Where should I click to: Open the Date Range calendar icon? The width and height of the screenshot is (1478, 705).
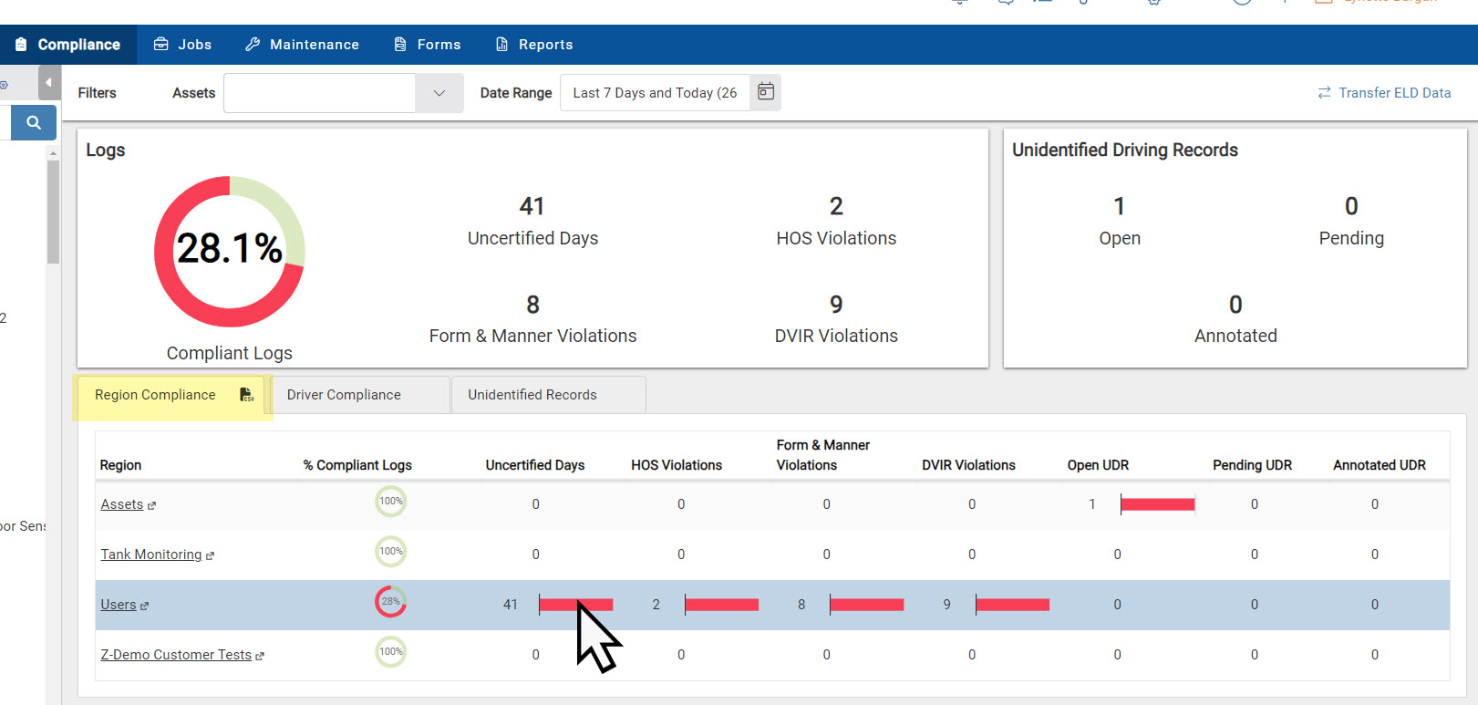[766, 92]
